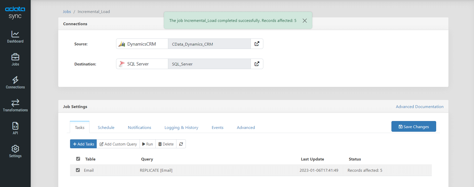Click the Save Changes button
Image resolution: width=474 pixels, height=187 pixels.
point(414,127)
